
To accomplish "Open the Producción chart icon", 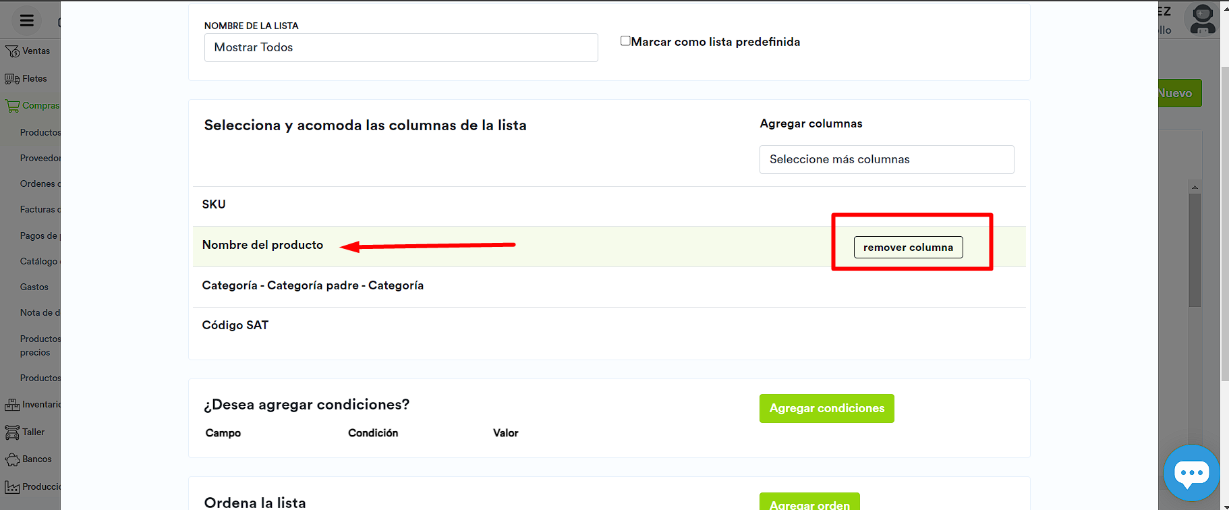I will [x=12, y=487].
